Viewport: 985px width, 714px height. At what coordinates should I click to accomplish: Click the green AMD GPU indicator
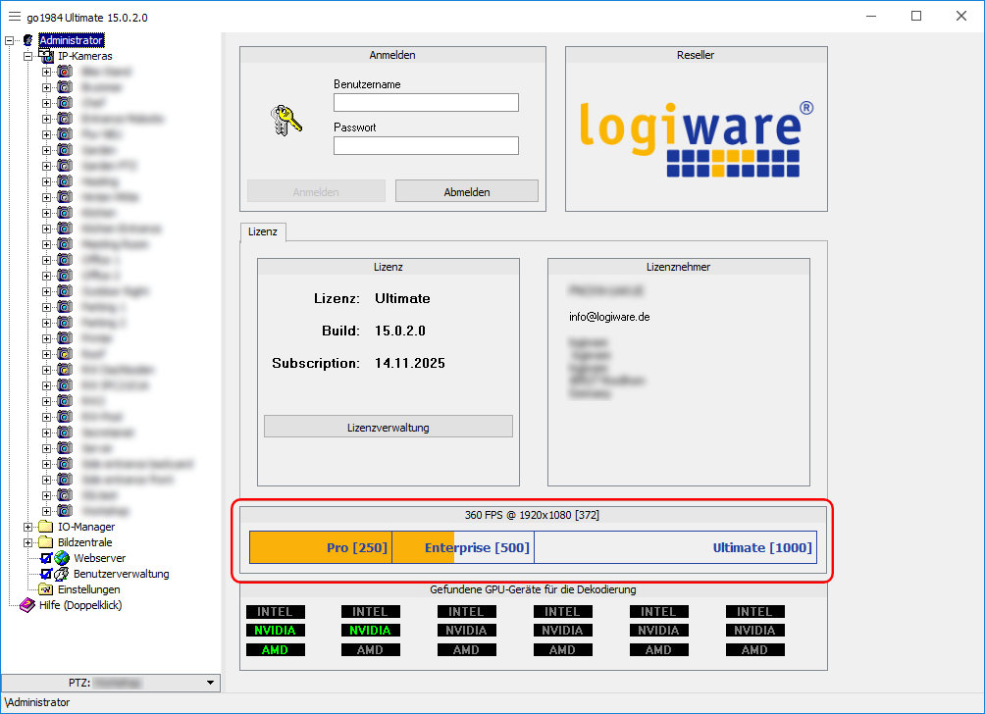pos(275,649)
